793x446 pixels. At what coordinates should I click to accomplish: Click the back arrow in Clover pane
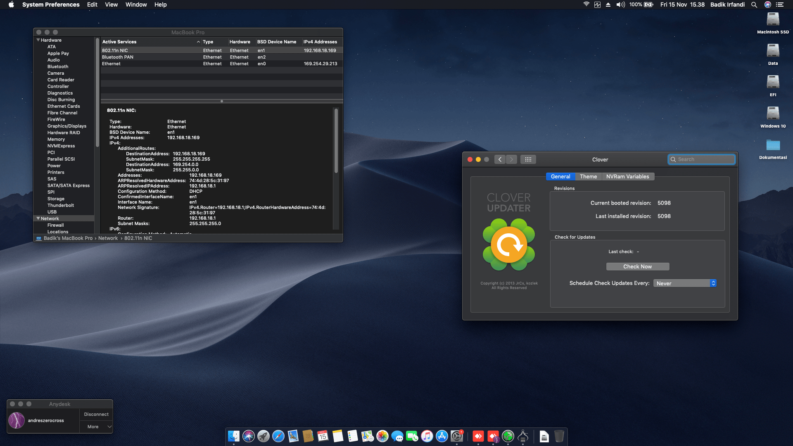(x=500, y=159)
